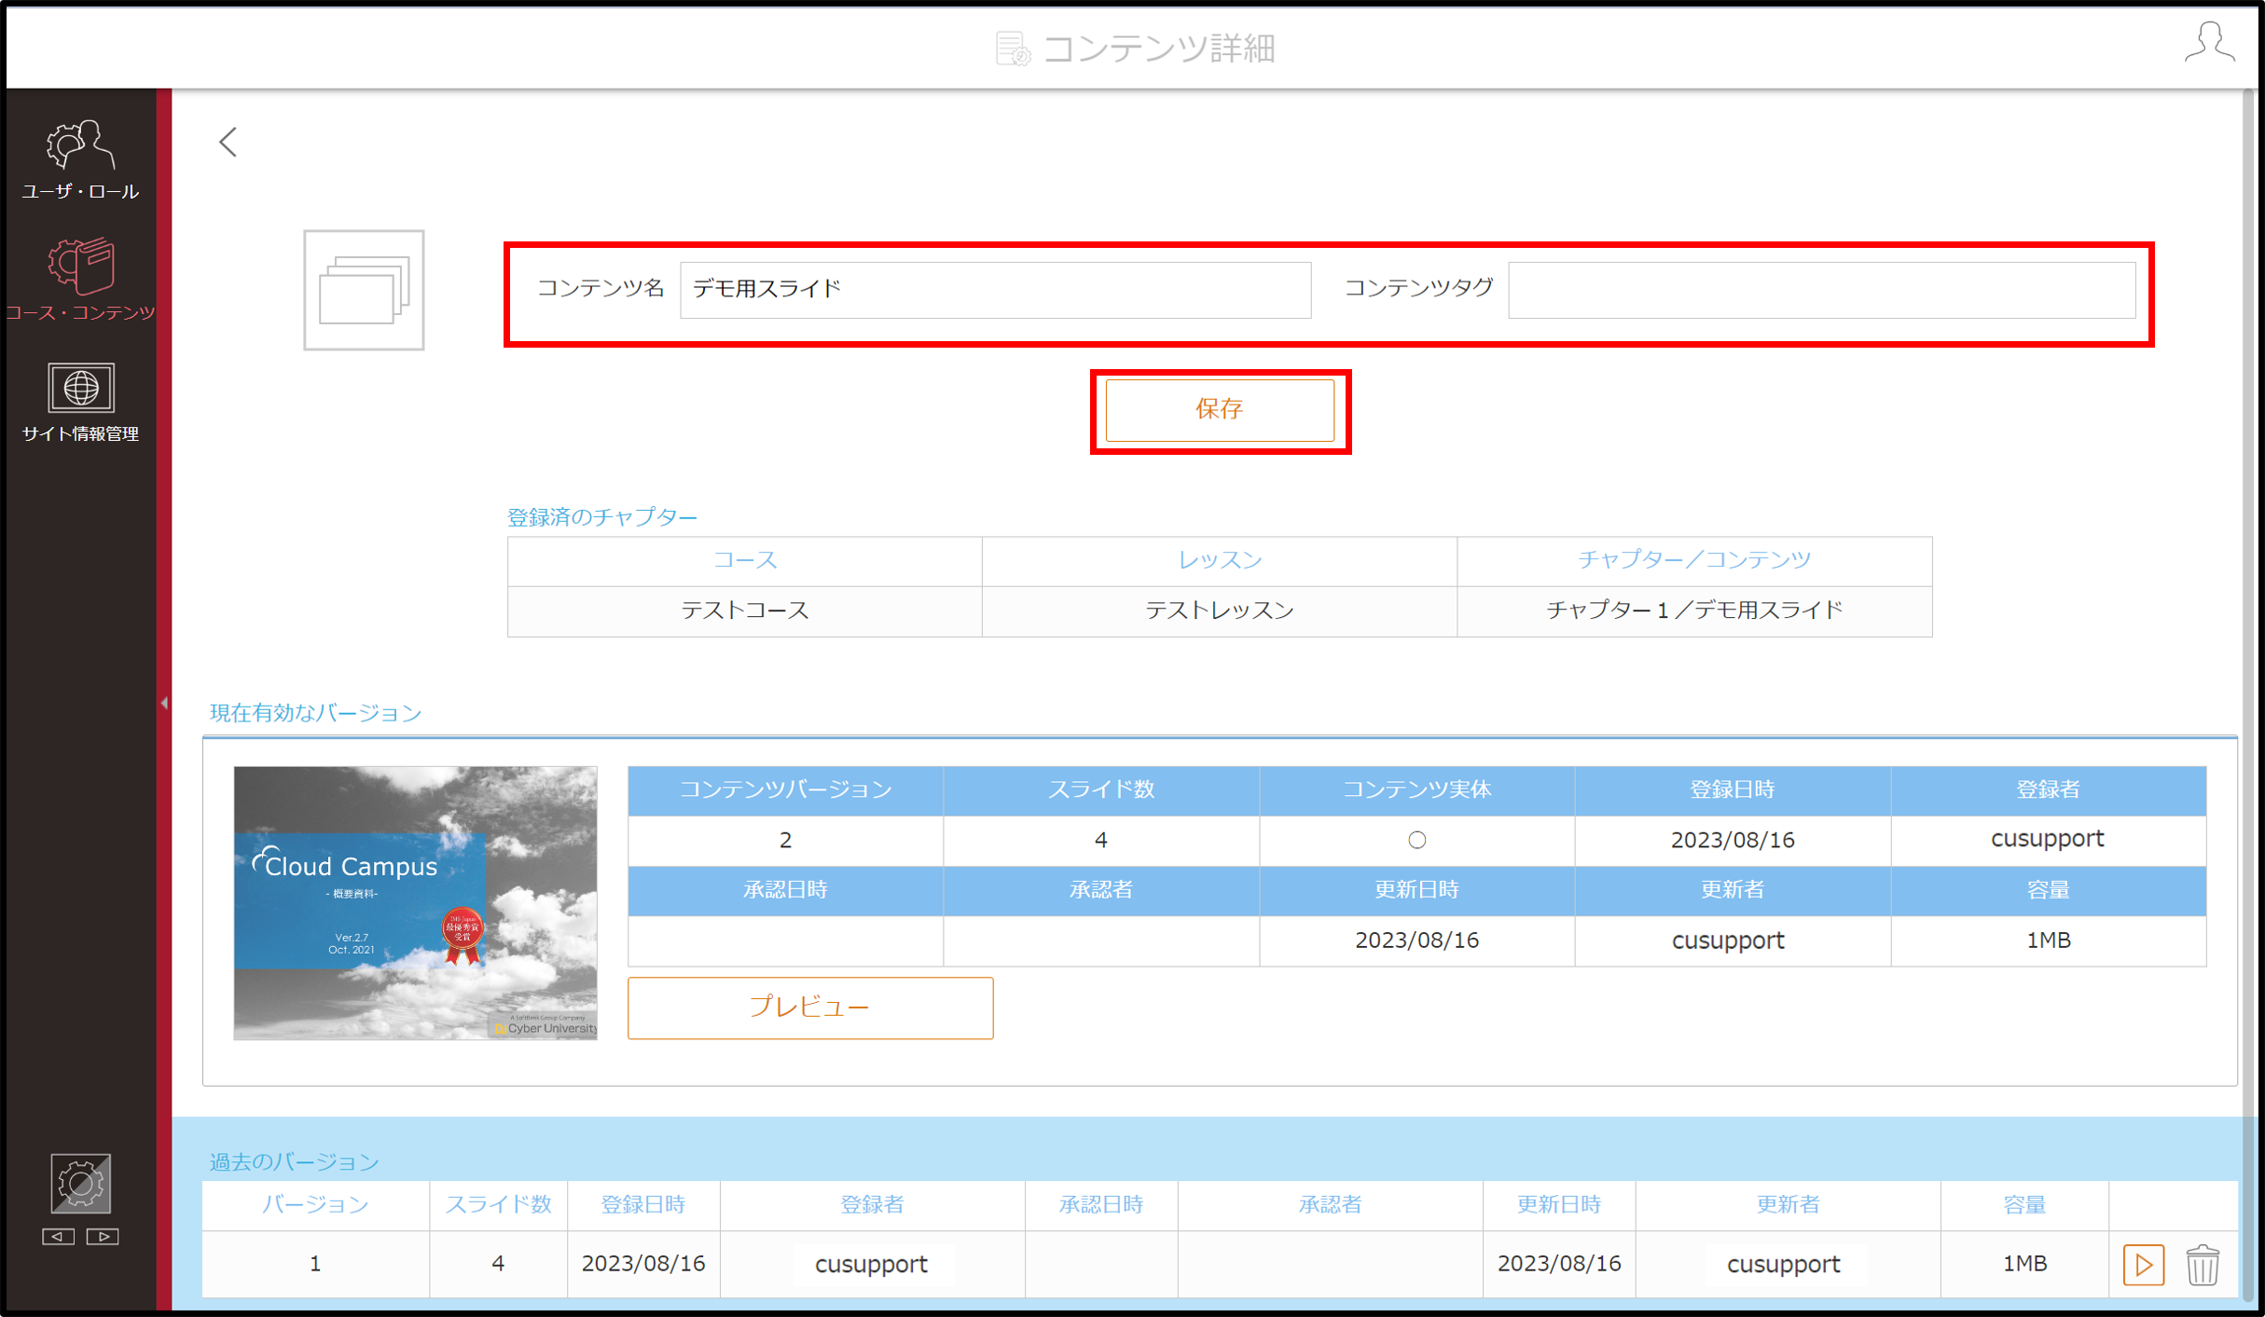Click the user profile icon at top right
2265x1317 pixels.
2209,43
